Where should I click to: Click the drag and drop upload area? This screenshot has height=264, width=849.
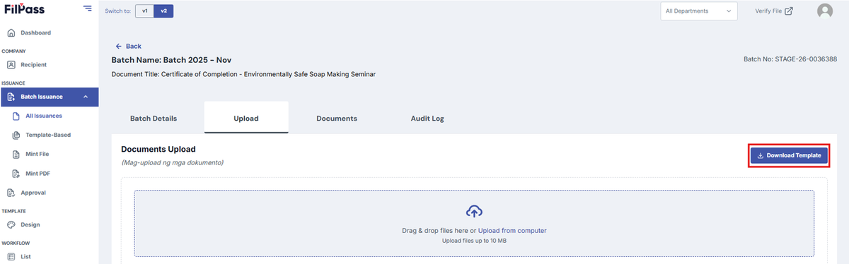coord(474,223)
